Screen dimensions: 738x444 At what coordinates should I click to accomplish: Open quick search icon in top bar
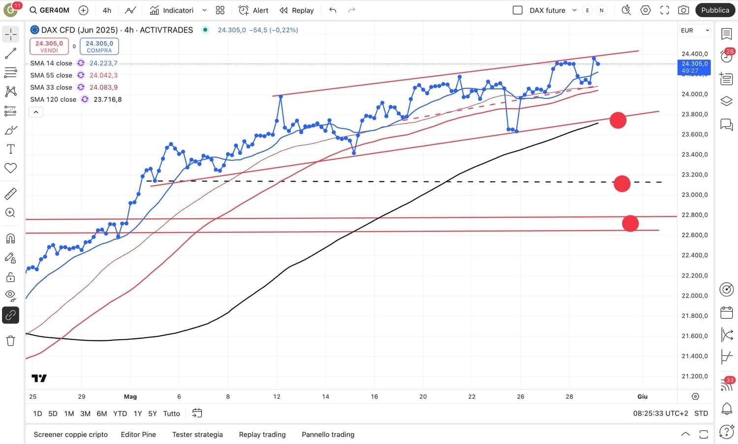tap(626, 10)
